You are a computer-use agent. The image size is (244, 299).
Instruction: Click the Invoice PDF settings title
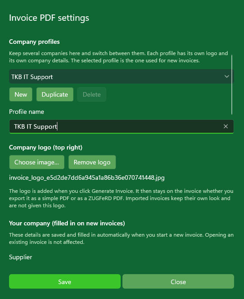(49, 18)
